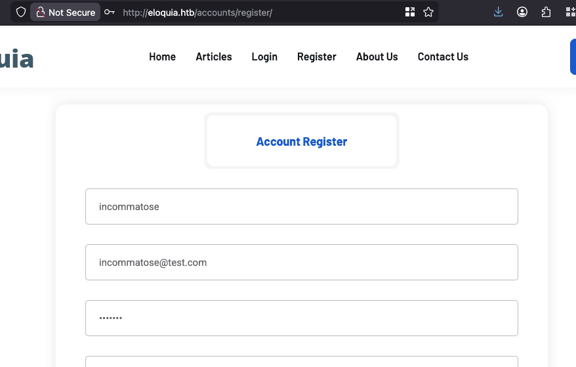Image resolution: width=576 pixels, height=367 pixels.
Task: Open the Login page
Action: (264, 56)
